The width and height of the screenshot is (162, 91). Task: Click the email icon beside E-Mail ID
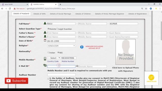(x=45, y=65)
